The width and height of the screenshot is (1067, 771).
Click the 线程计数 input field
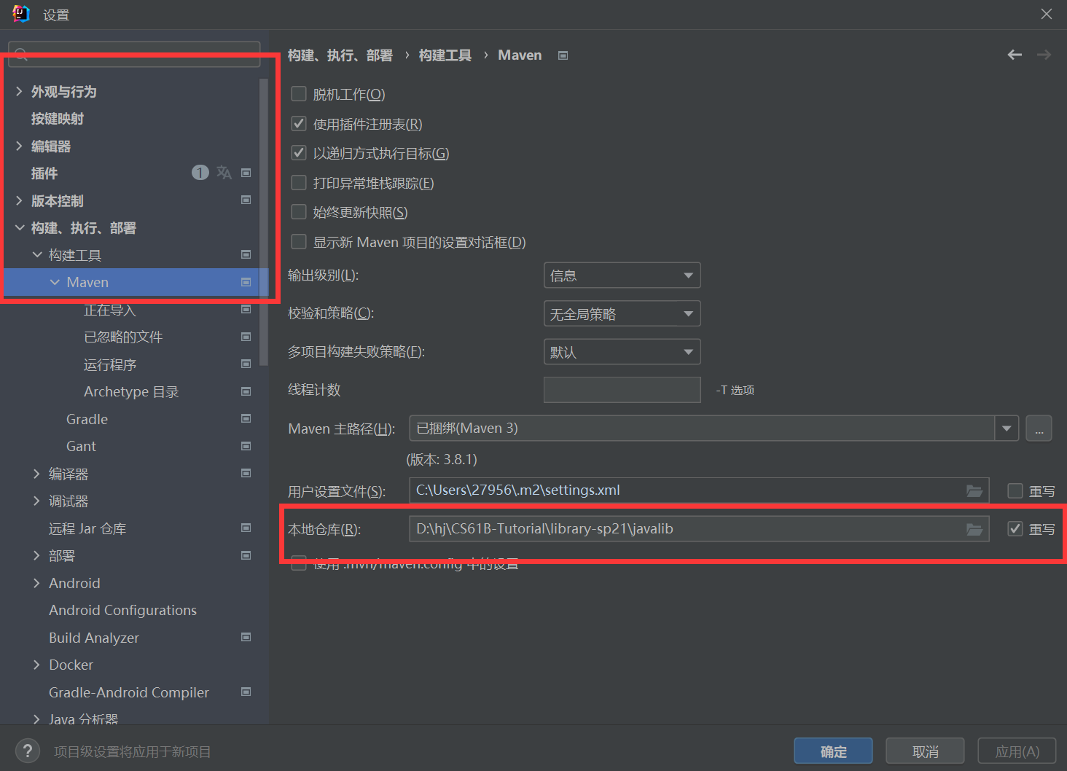[622, 390]
